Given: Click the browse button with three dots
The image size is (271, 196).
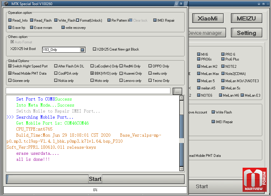Looking at the screenshot, I should click(x=177, y=92).
